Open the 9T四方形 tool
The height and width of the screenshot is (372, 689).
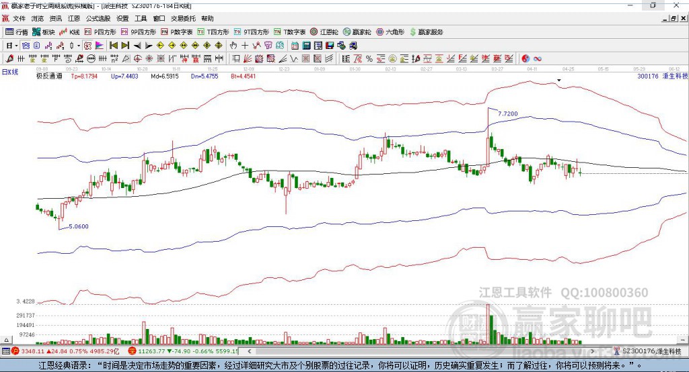[x=252, y=32]
